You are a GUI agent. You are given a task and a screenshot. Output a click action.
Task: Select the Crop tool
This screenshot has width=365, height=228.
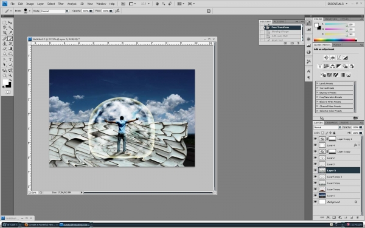click(x=4, y=33)
